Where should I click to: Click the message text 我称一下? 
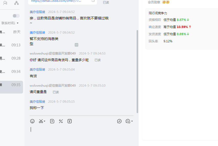37,108
